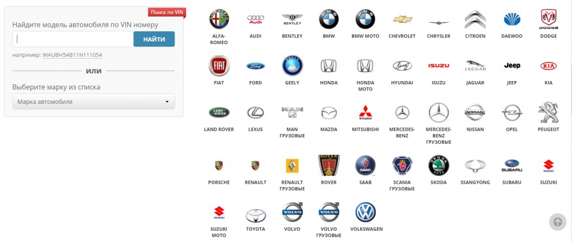Choose the BMW Moto logo

(365, 20)
